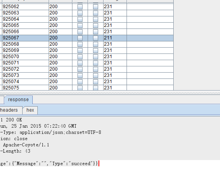This screenshot has width=220, height=196.
Task: Tick checkbox beside status 200 in row 925074
Action: 80,82
